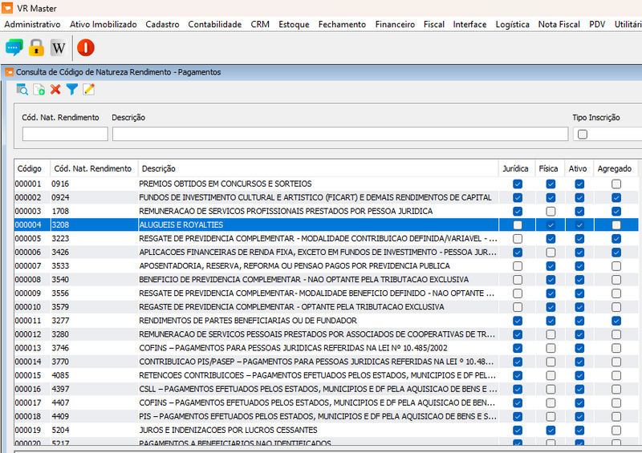
Task: Open the Cadastro menu
Action: click(163, 24)
